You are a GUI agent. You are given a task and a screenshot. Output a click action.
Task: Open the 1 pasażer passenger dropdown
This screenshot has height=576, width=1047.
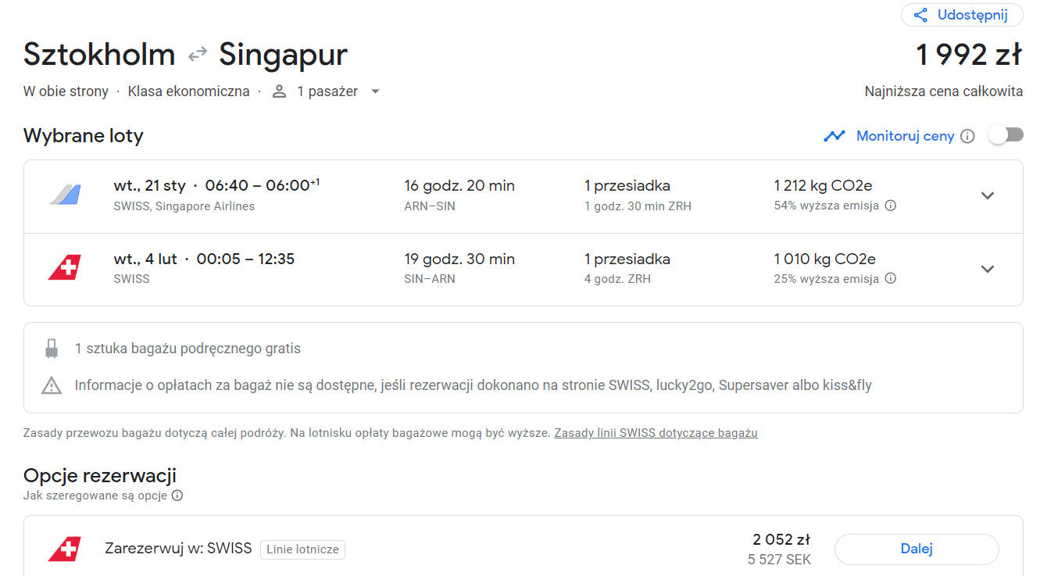tap(326, 91)
